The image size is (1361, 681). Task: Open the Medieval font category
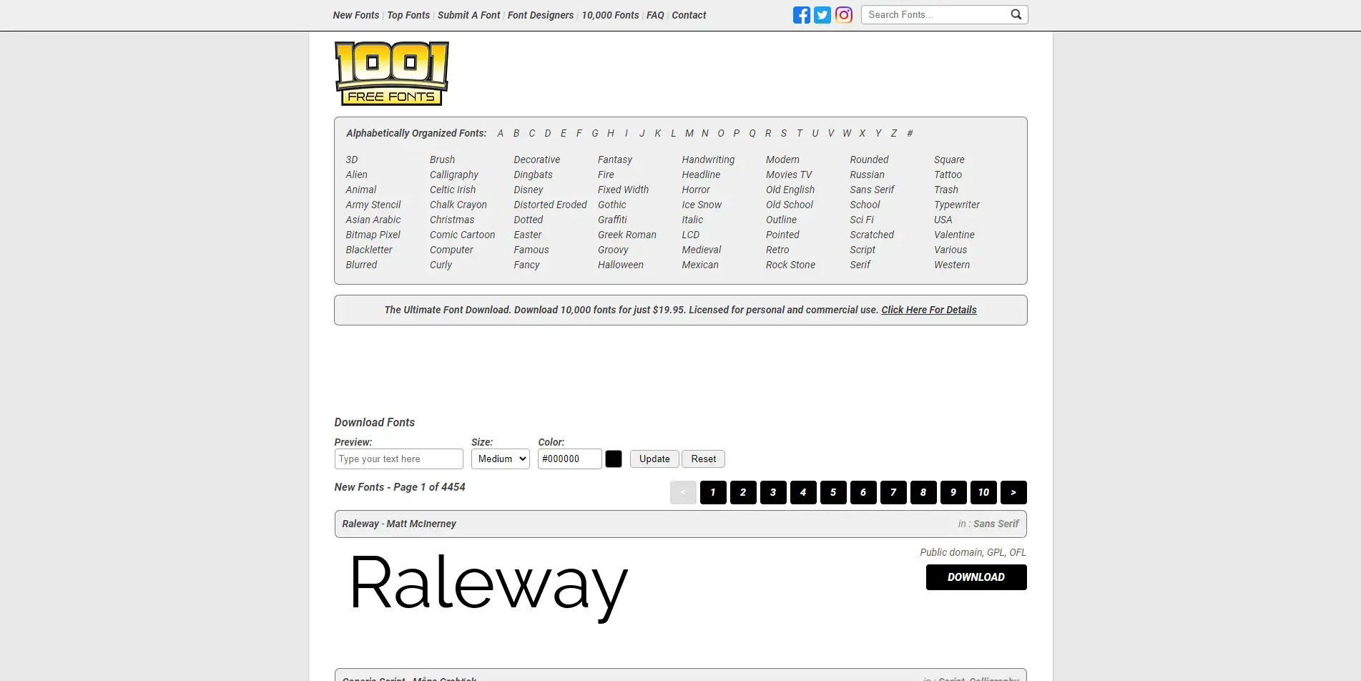click(702, 250)
